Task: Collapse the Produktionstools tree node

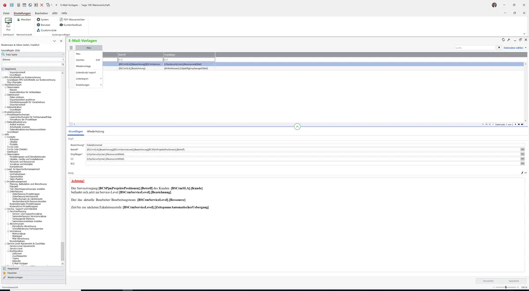Action: (3, 112)
